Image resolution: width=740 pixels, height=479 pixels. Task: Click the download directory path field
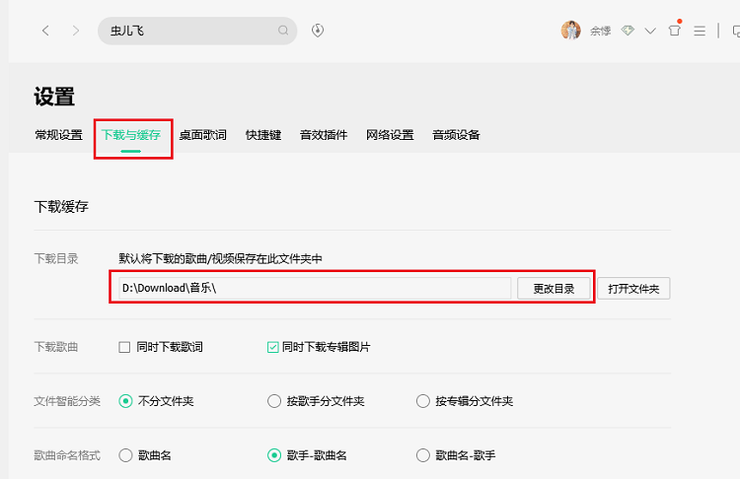tap(315, 288)
